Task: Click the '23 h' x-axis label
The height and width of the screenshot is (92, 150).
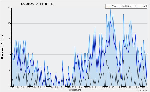Action: point(142,87)
